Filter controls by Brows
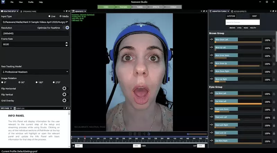The height and width of the screenshot is (153, 277). click(x=232, y=28)
